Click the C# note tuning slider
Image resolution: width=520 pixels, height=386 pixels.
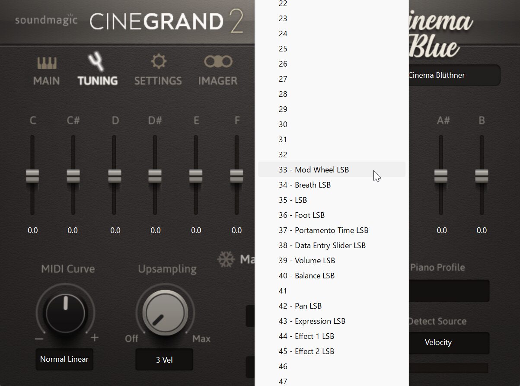tap(73, 176)
